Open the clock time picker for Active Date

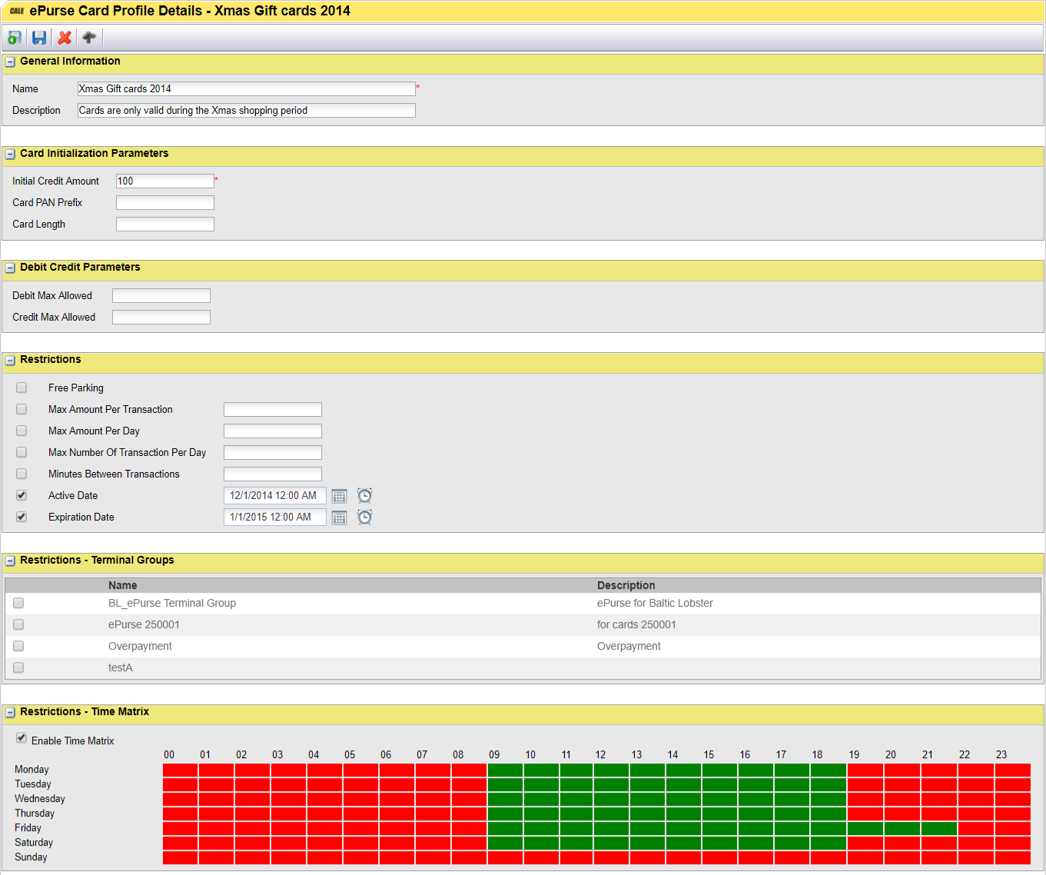pyautogui.click(x=364, y=496)
